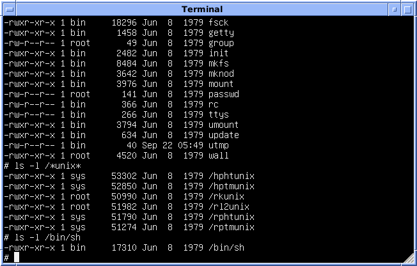Click the mount filename entry

coord(221,84)
